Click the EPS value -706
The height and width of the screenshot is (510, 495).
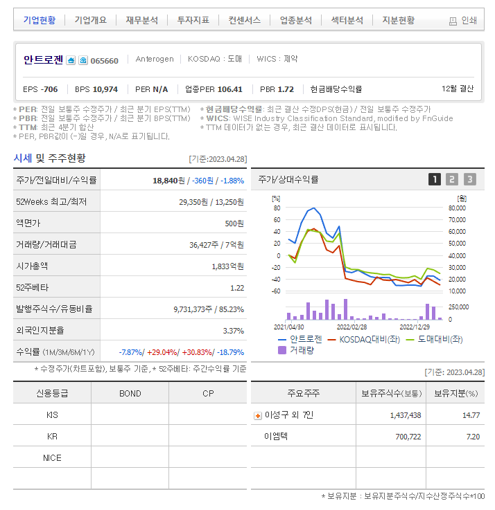49,89
